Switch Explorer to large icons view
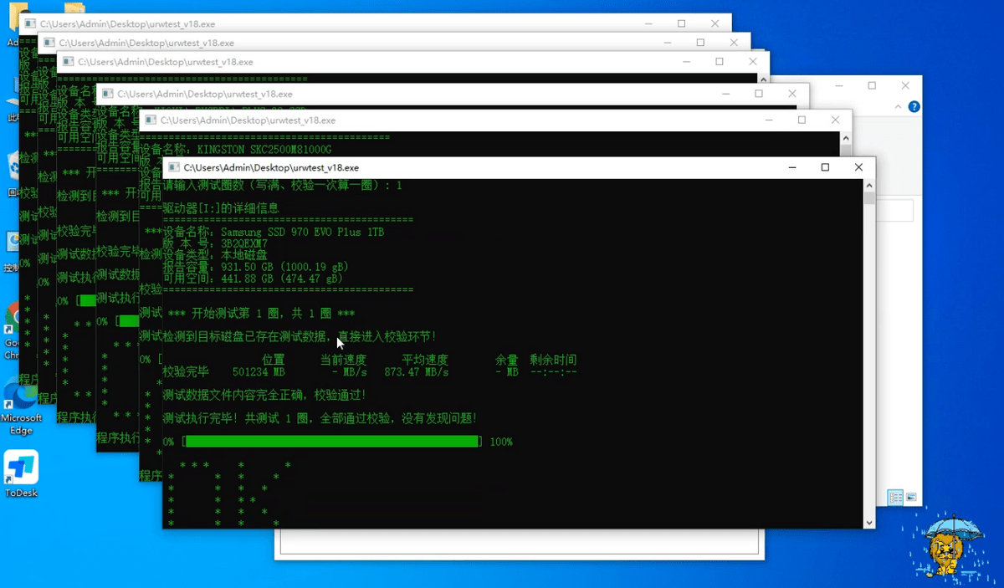Screen dimensions: 1004x588 pos(911,498)
